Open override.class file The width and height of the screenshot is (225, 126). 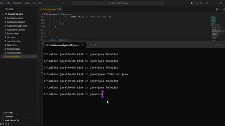pos(14,41)
